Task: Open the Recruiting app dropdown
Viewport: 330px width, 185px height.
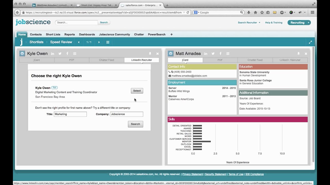Action: click(x=299, y=23)
